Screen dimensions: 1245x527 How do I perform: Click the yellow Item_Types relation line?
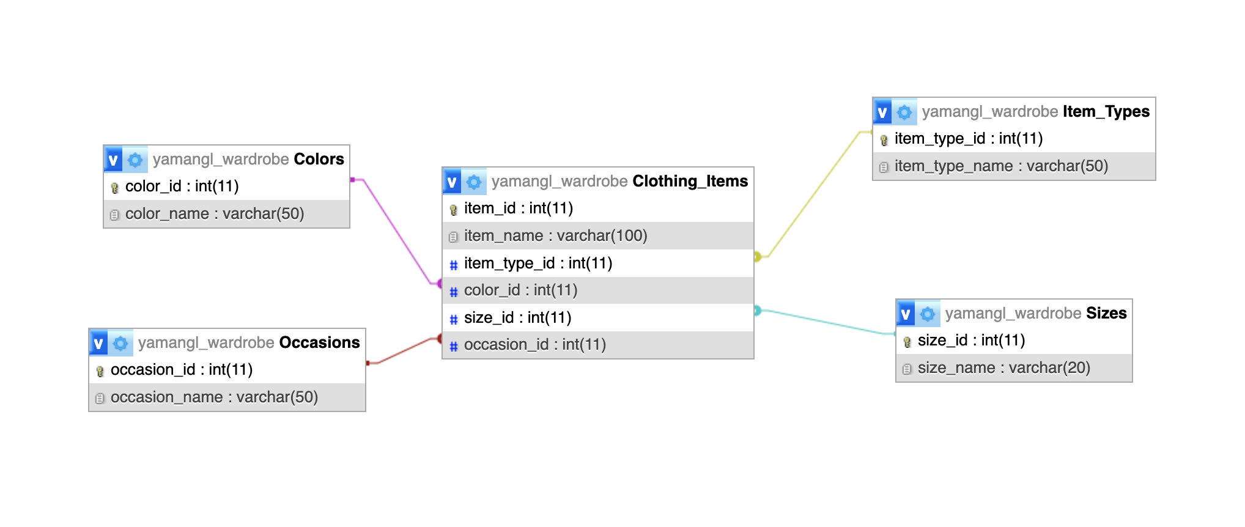coord(813,194)
